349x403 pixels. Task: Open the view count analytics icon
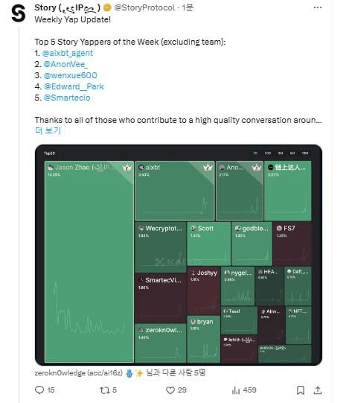tap(235, 390)
